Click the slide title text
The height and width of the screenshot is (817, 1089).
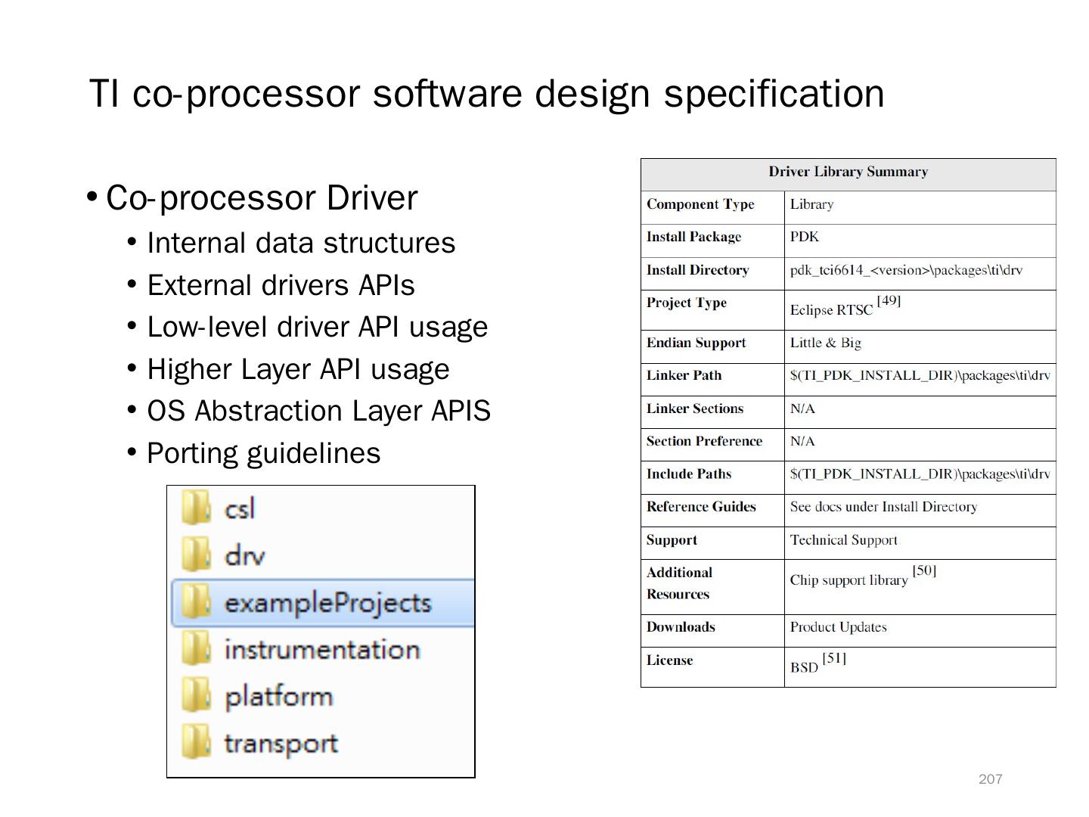tap(486, 94)
